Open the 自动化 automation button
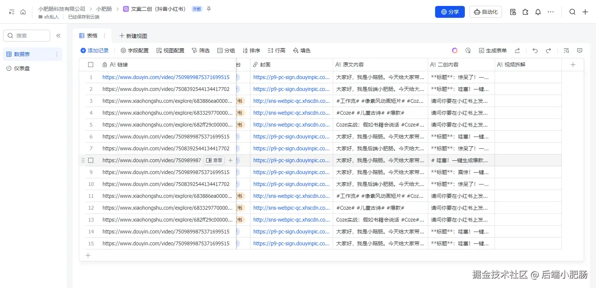Image resolution: width=596 pixels, height=288 pixels. point(486,12)
